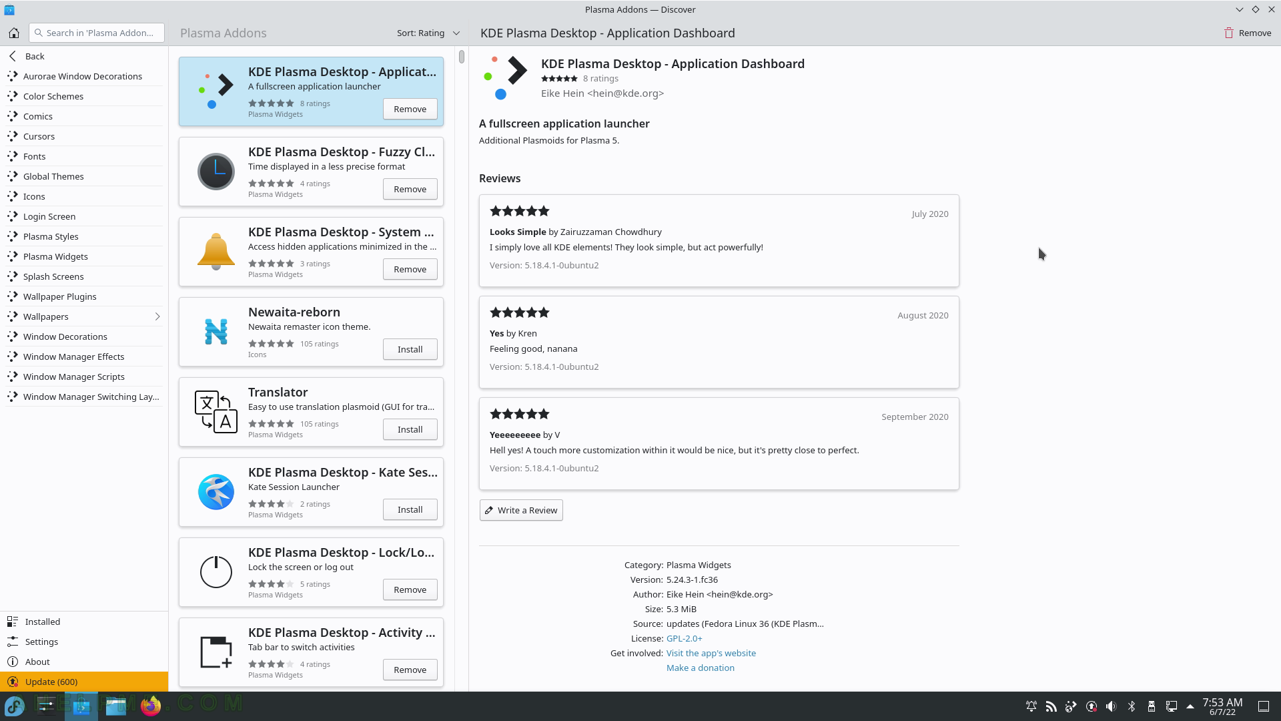Open Fedora application launcher in taskbar
This screenshot has height=721, width=1281.
15,706
